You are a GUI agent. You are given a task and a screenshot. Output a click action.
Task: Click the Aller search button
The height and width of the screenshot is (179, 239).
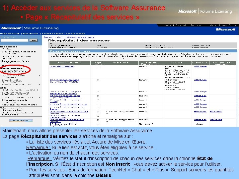click(x=34, y=40)
